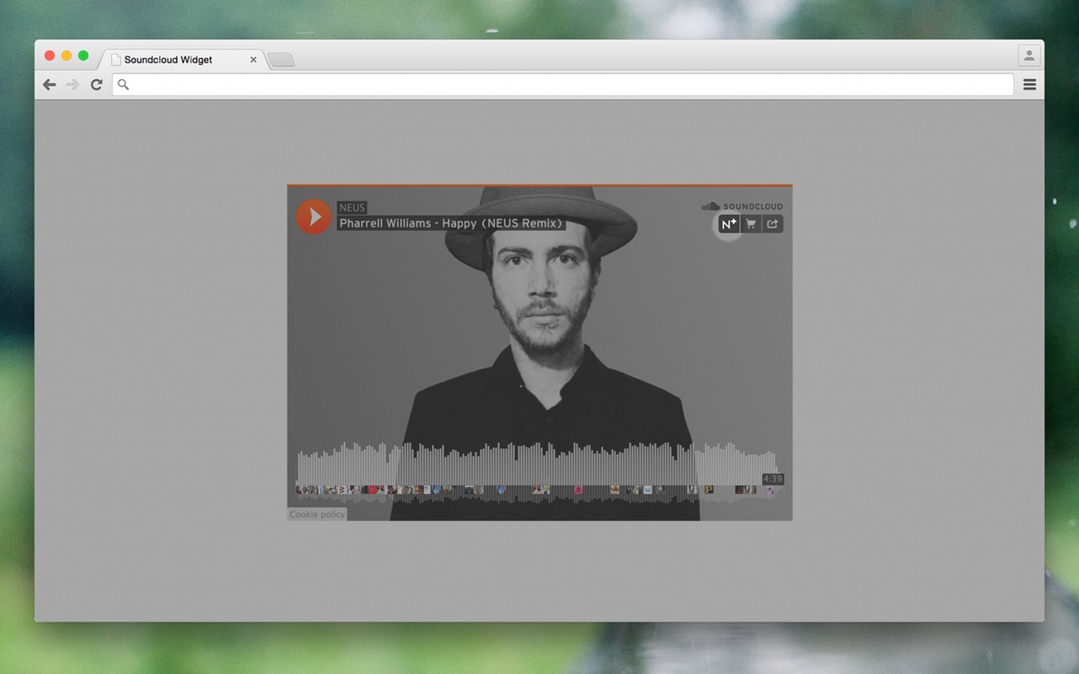Open the shopping cart buy icon
Image resolution: width=1079 pixels, height=674 pixels.
click(x=750, y=224)
